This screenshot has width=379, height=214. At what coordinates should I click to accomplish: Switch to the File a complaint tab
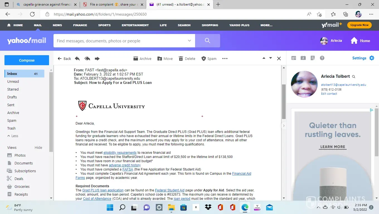point(113,4)
